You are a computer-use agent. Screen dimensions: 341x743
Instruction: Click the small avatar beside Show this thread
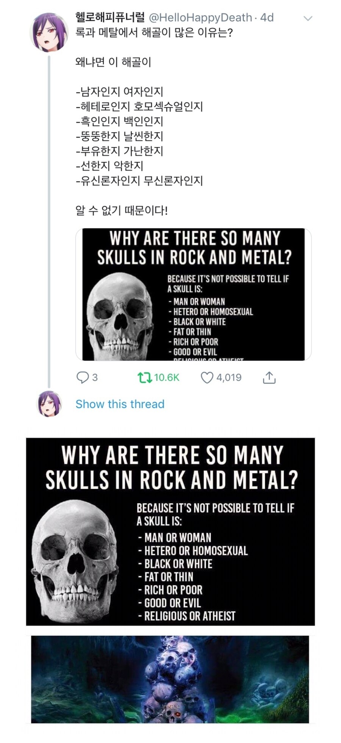(49, 404)
